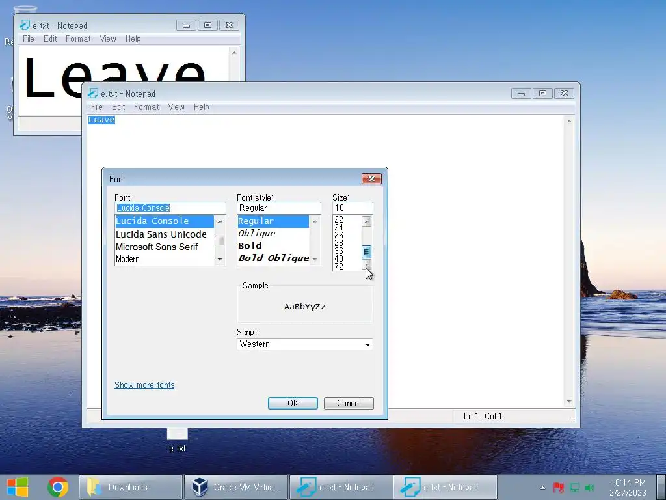
Task: Click the Font name input field
Action: pyautogui.click(x=170, y=208)
